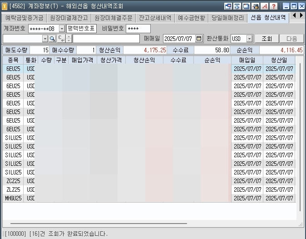Close the 계좌정보 window
Screen dimensions: 306x239
pyautogui.click(x=301, y=6)
